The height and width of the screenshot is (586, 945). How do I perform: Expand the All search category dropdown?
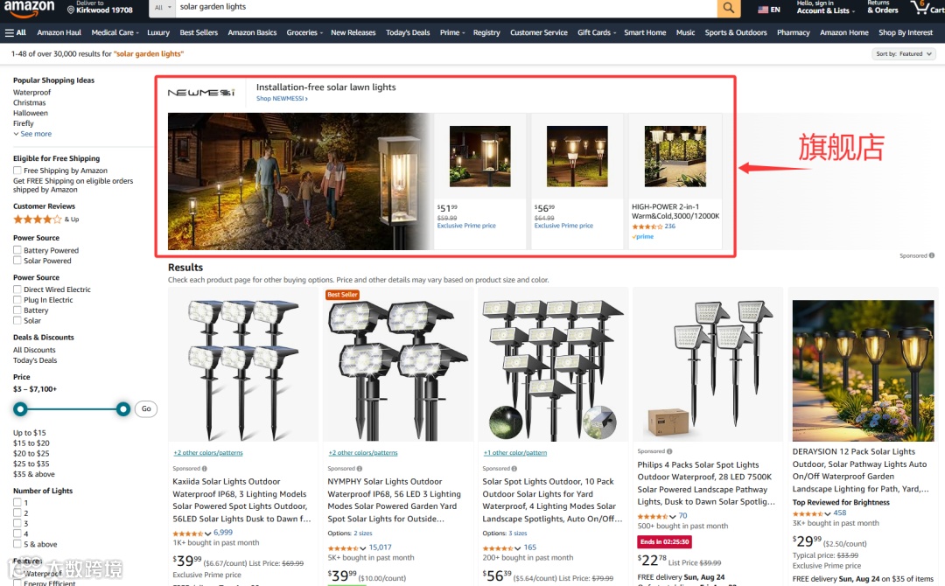click(x=163, y=7)
